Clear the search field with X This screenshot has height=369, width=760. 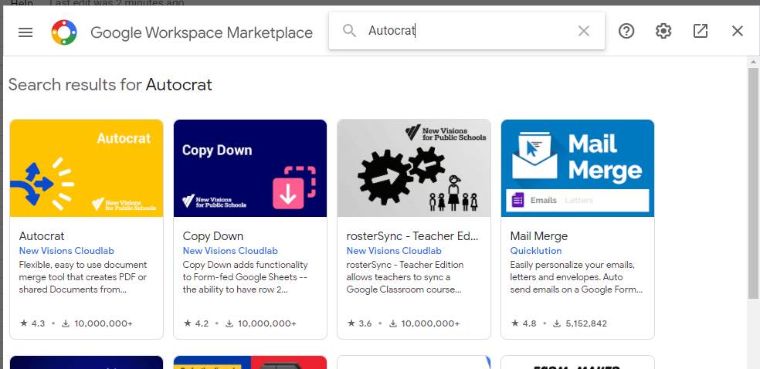tap(584, 31)
